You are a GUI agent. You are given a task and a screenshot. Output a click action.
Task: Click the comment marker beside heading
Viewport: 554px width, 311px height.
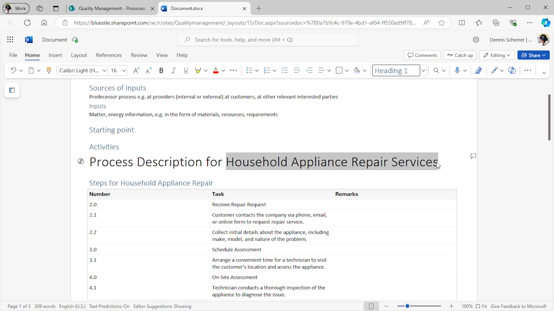pyautogui.click(x=473, y=156)
